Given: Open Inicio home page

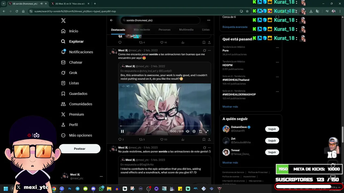Looking at the screenshot, I should tap(70, 31).
